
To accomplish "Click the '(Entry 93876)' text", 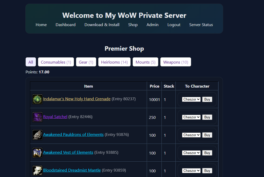I will 117,135.
